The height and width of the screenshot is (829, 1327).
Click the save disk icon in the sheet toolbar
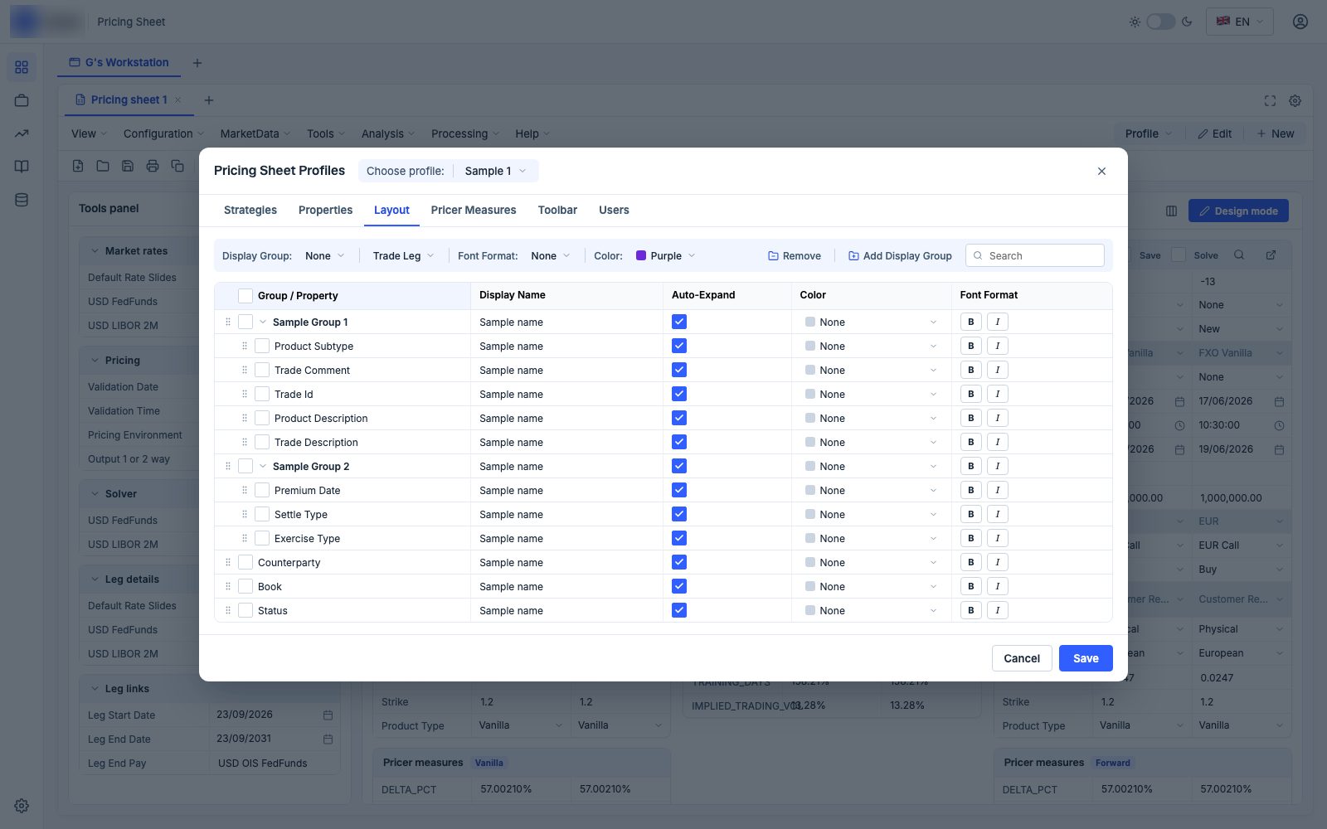coord(128,166)
